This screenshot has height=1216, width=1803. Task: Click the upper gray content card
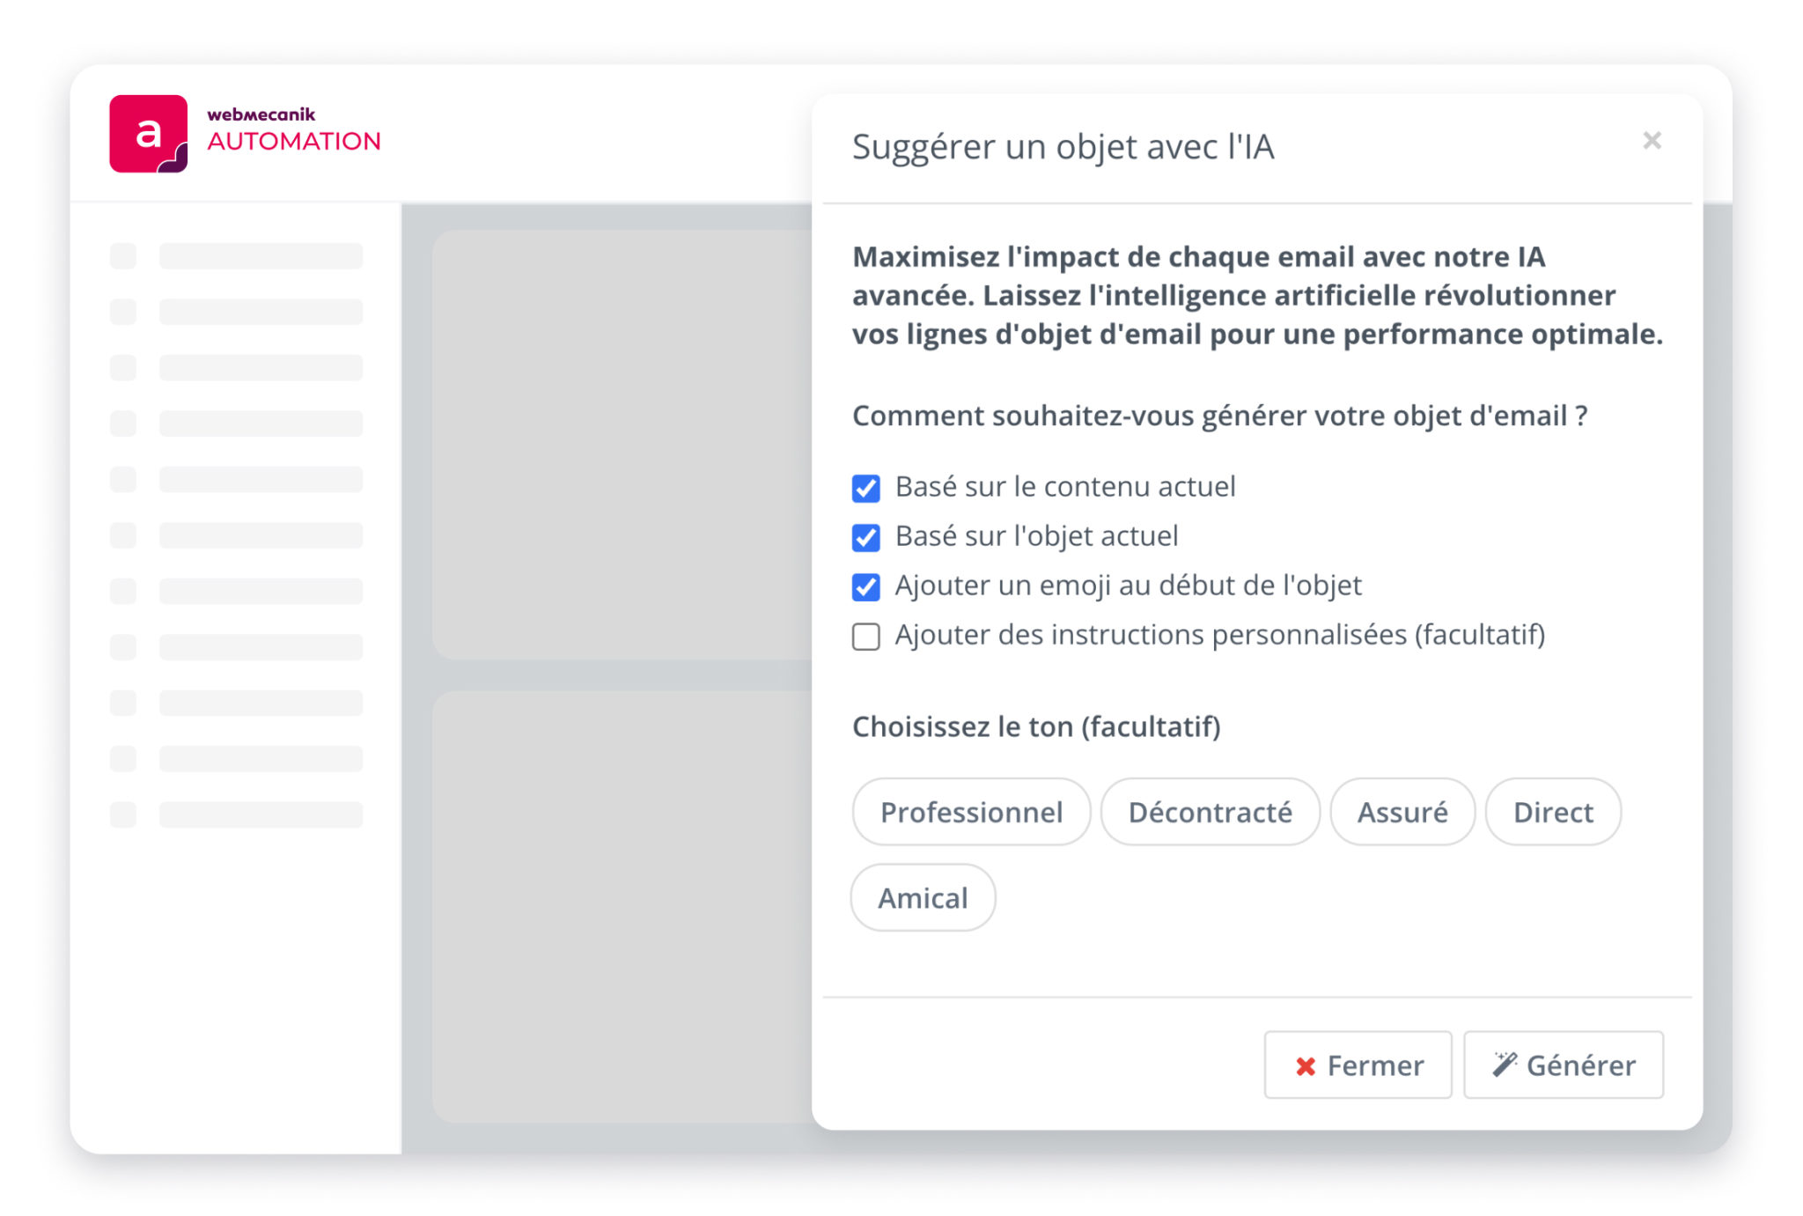pyautogui.click(x=622, y=445)
